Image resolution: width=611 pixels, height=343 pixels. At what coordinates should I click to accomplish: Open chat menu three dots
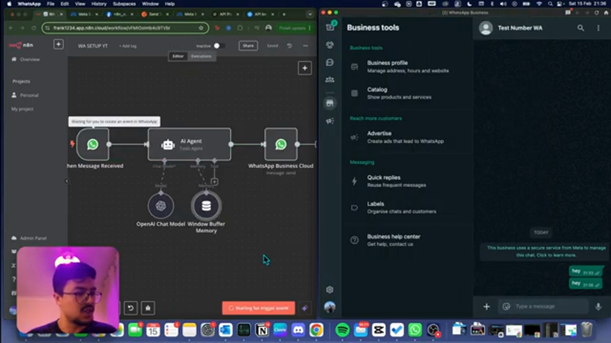tap(598, 28)
